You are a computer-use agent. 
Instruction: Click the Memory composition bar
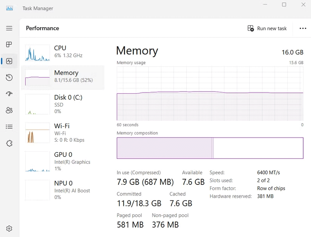(210, 148)
